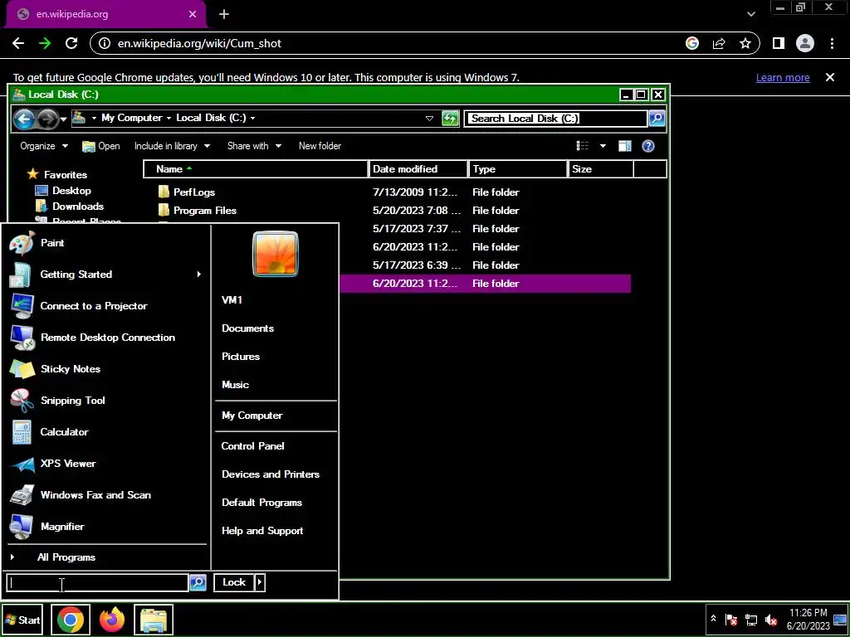The width and height of the screenshot is (850, 637).
Task: Open Help and Support
Action: tap(262, 531)
